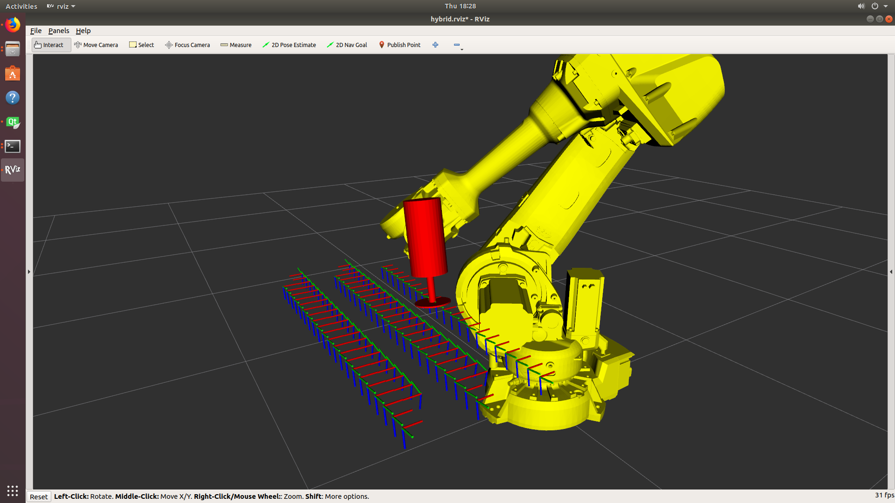Click the Publish Point tool
This screenshot has width=895, height=503.
click(x=399, y=45)
